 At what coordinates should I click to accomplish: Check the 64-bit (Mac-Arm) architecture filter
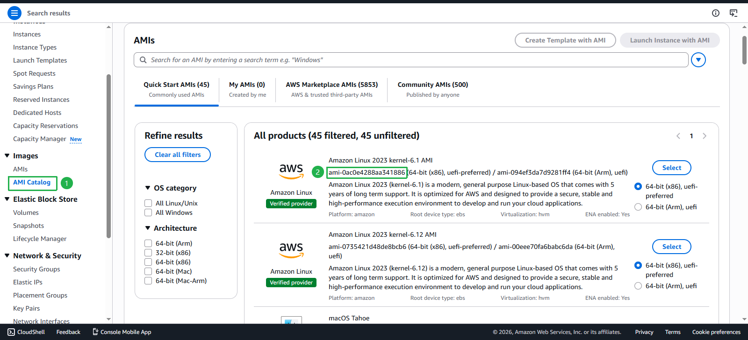pos(148,281)
